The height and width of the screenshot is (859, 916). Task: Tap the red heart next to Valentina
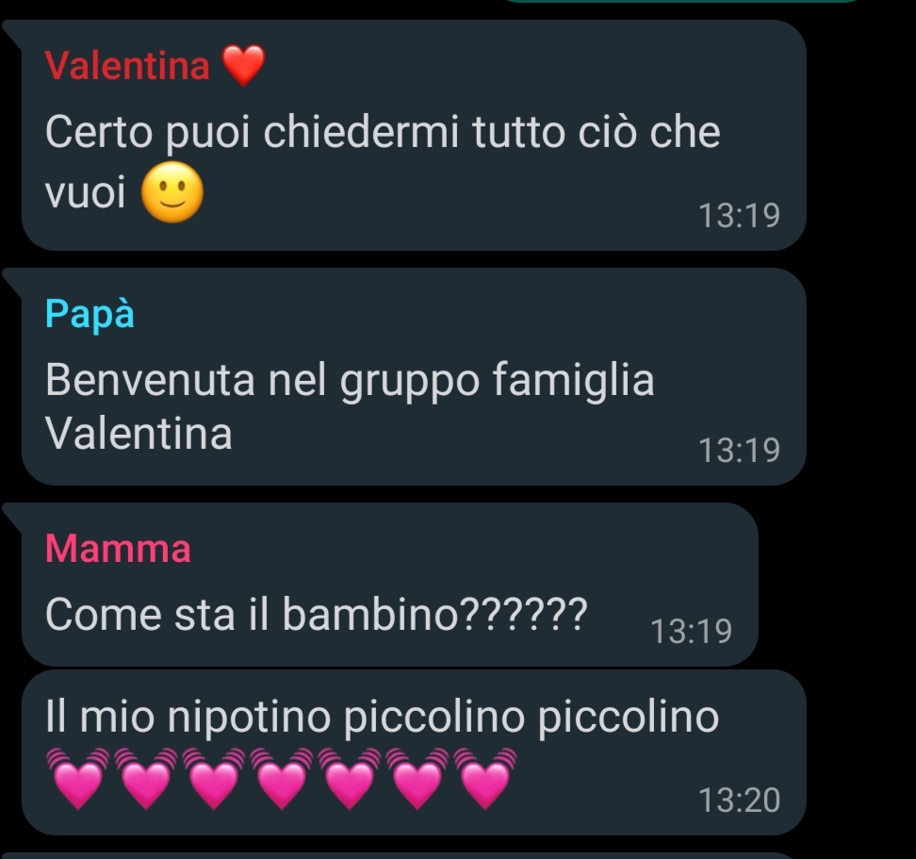coord(243,66)
